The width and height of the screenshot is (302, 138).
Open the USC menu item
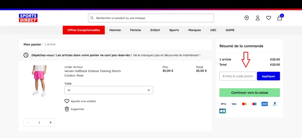(x=213, y=30)
